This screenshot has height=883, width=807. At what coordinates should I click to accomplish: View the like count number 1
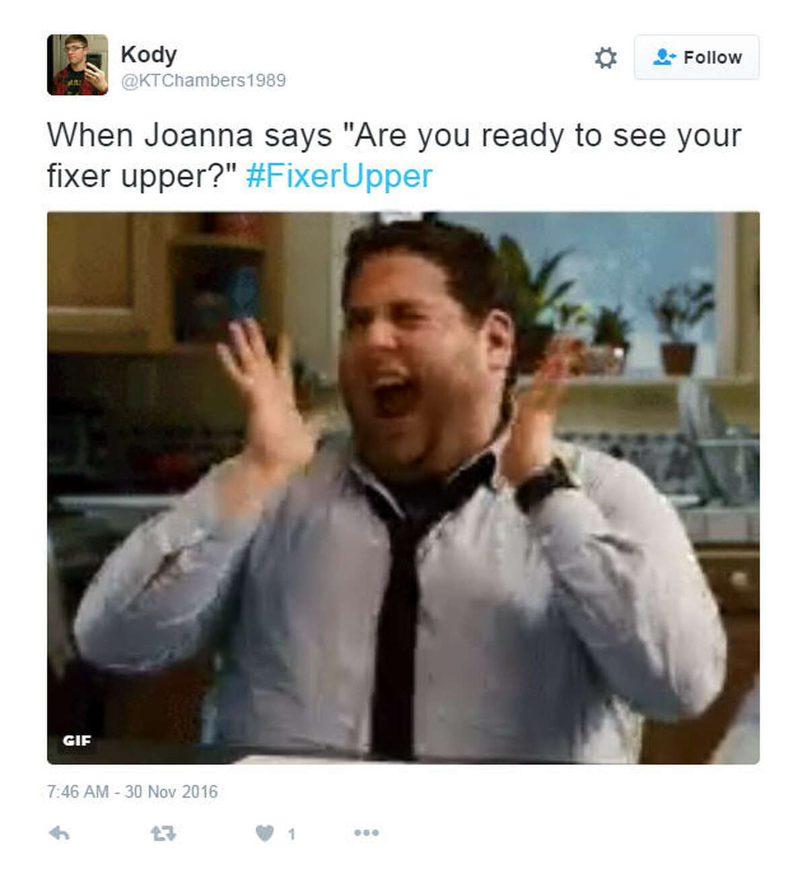[x=291, y=834]
